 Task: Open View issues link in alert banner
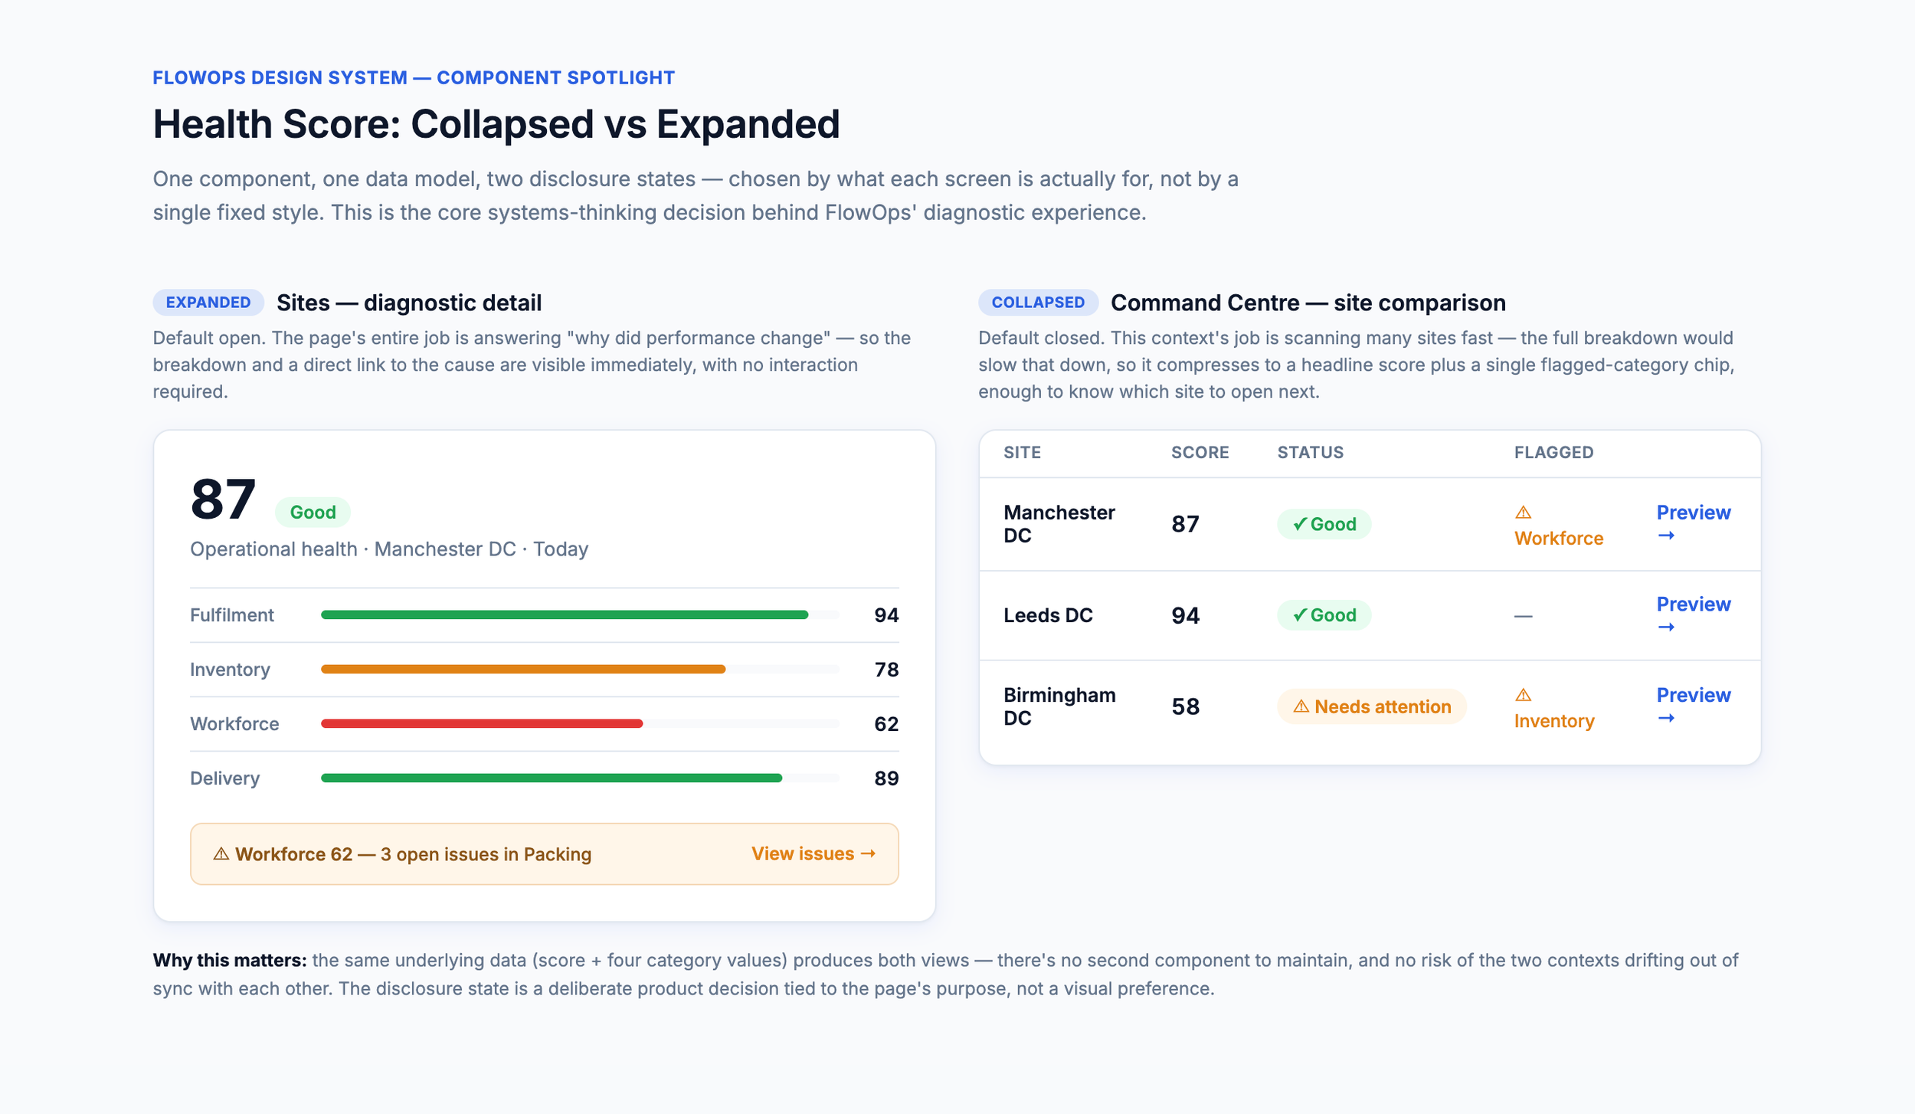(x=813, y=854)
